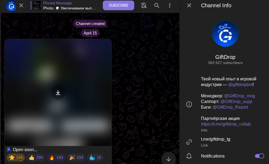Click the 363 527 subscribers count
269x164 pixels.
click(225, 63)
